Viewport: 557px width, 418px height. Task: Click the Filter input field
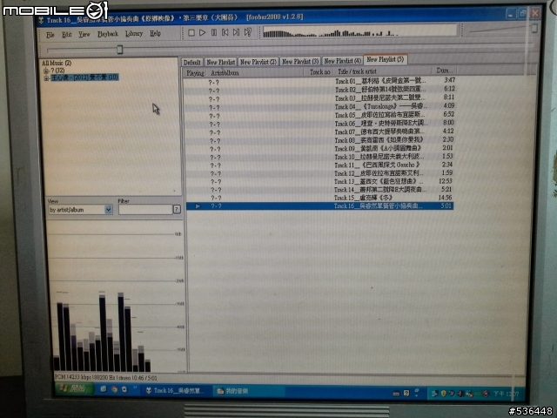145,209
